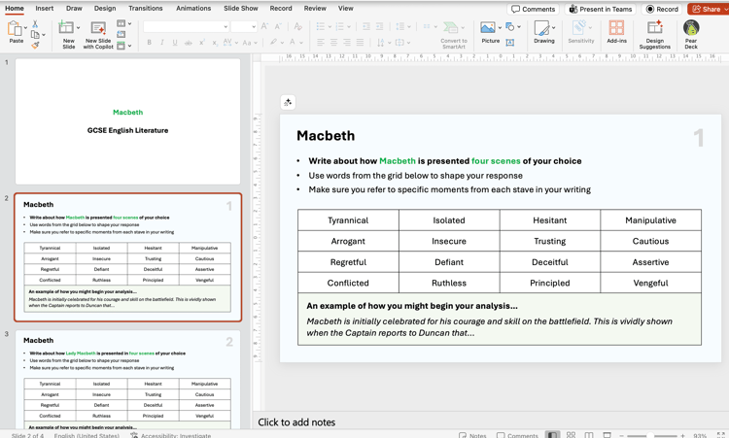Open Design Suggestions pane

click(654, 28)
